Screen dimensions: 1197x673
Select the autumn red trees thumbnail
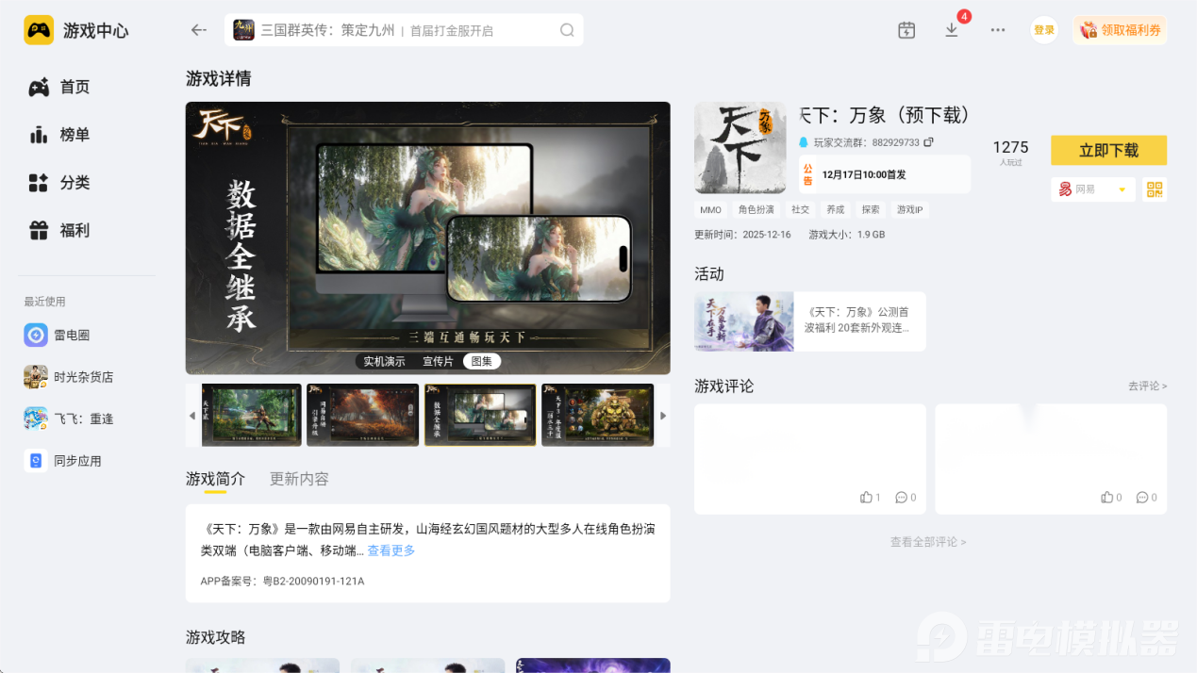pos(363,415)
